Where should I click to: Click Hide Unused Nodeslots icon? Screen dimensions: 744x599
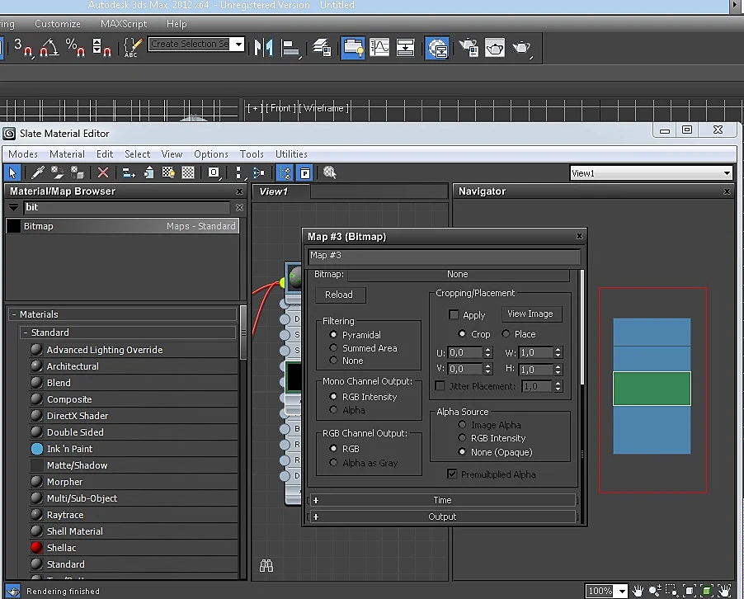click(148, 172)
